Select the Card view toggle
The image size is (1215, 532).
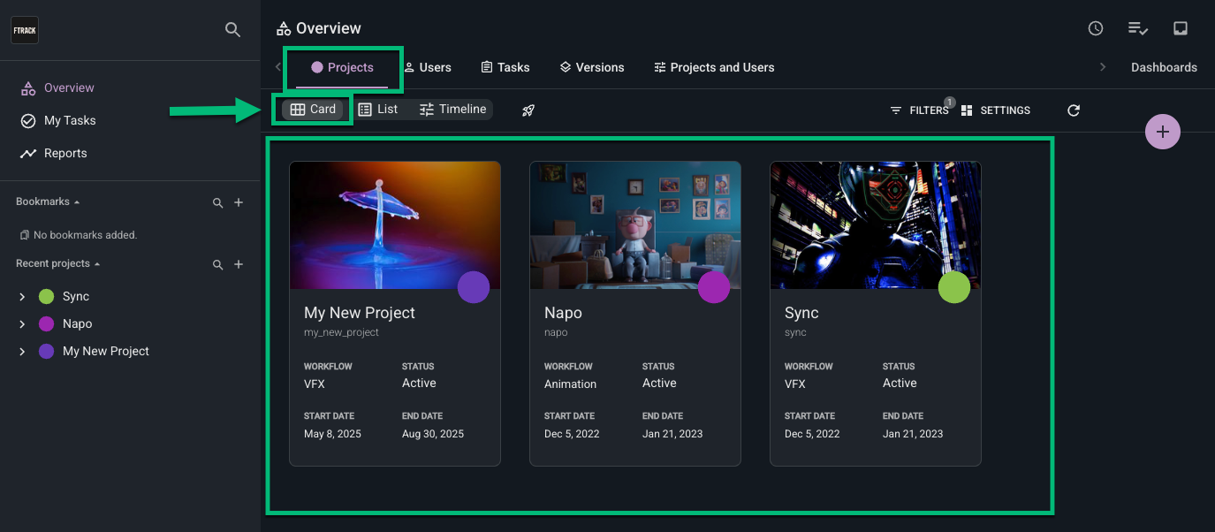click(314, 110)
